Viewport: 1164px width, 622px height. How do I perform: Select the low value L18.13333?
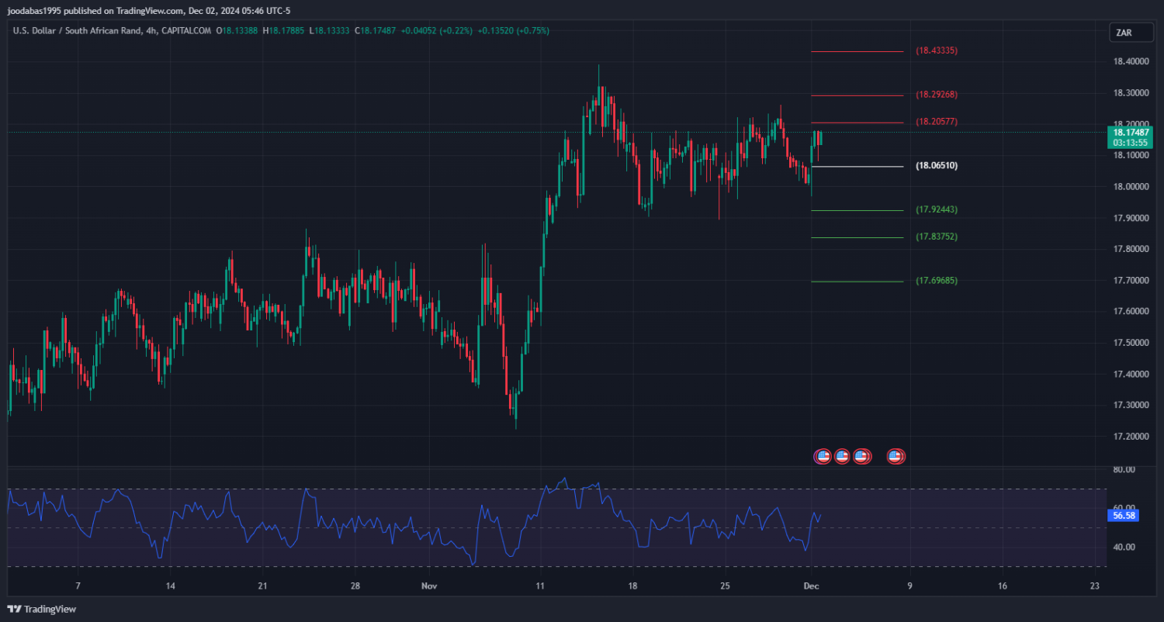[330, 31]
